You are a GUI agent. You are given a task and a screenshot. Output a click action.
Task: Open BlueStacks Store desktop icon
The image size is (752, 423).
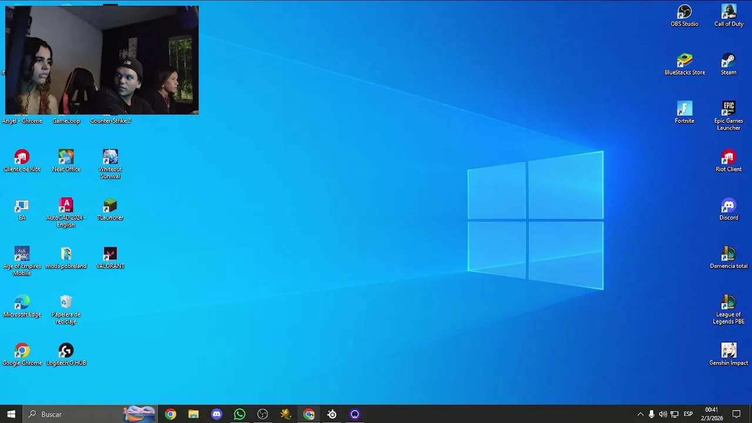point(684,64)
